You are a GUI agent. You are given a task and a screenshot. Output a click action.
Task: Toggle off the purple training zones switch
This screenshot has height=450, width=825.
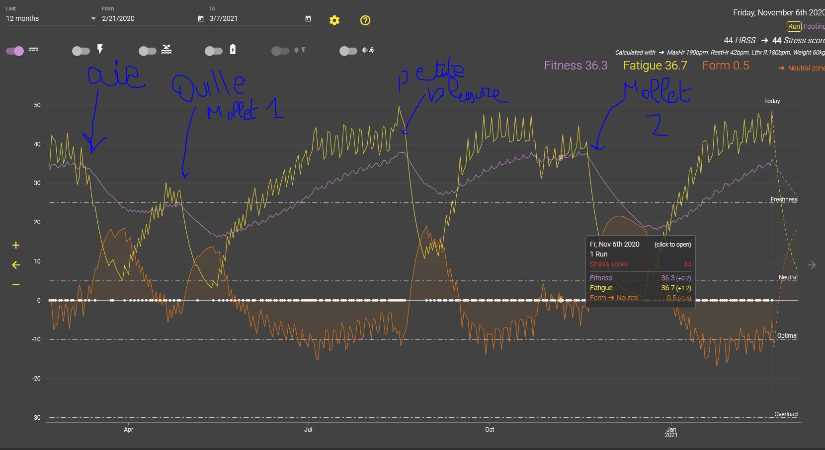coord(15,51)
